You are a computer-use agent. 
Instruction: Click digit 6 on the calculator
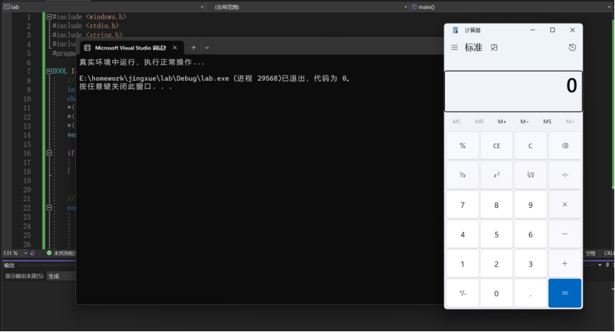tap(530, 234)
